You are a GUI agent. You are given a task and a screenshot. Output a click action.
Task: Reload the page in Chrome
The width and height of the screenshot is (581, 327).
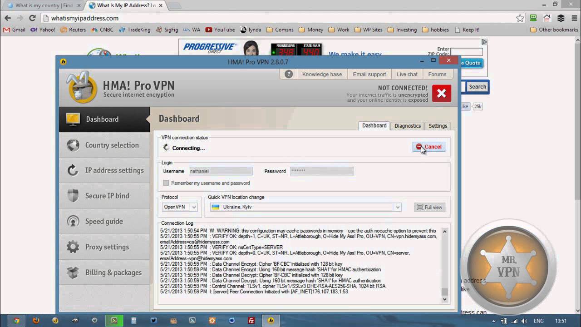click(x=32, y=18)
